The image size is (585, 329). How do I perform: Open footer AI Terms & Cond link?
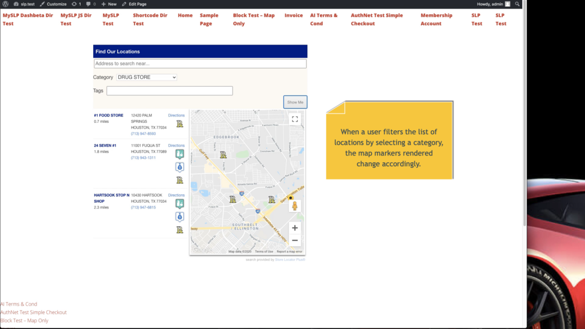coord(19,304)
